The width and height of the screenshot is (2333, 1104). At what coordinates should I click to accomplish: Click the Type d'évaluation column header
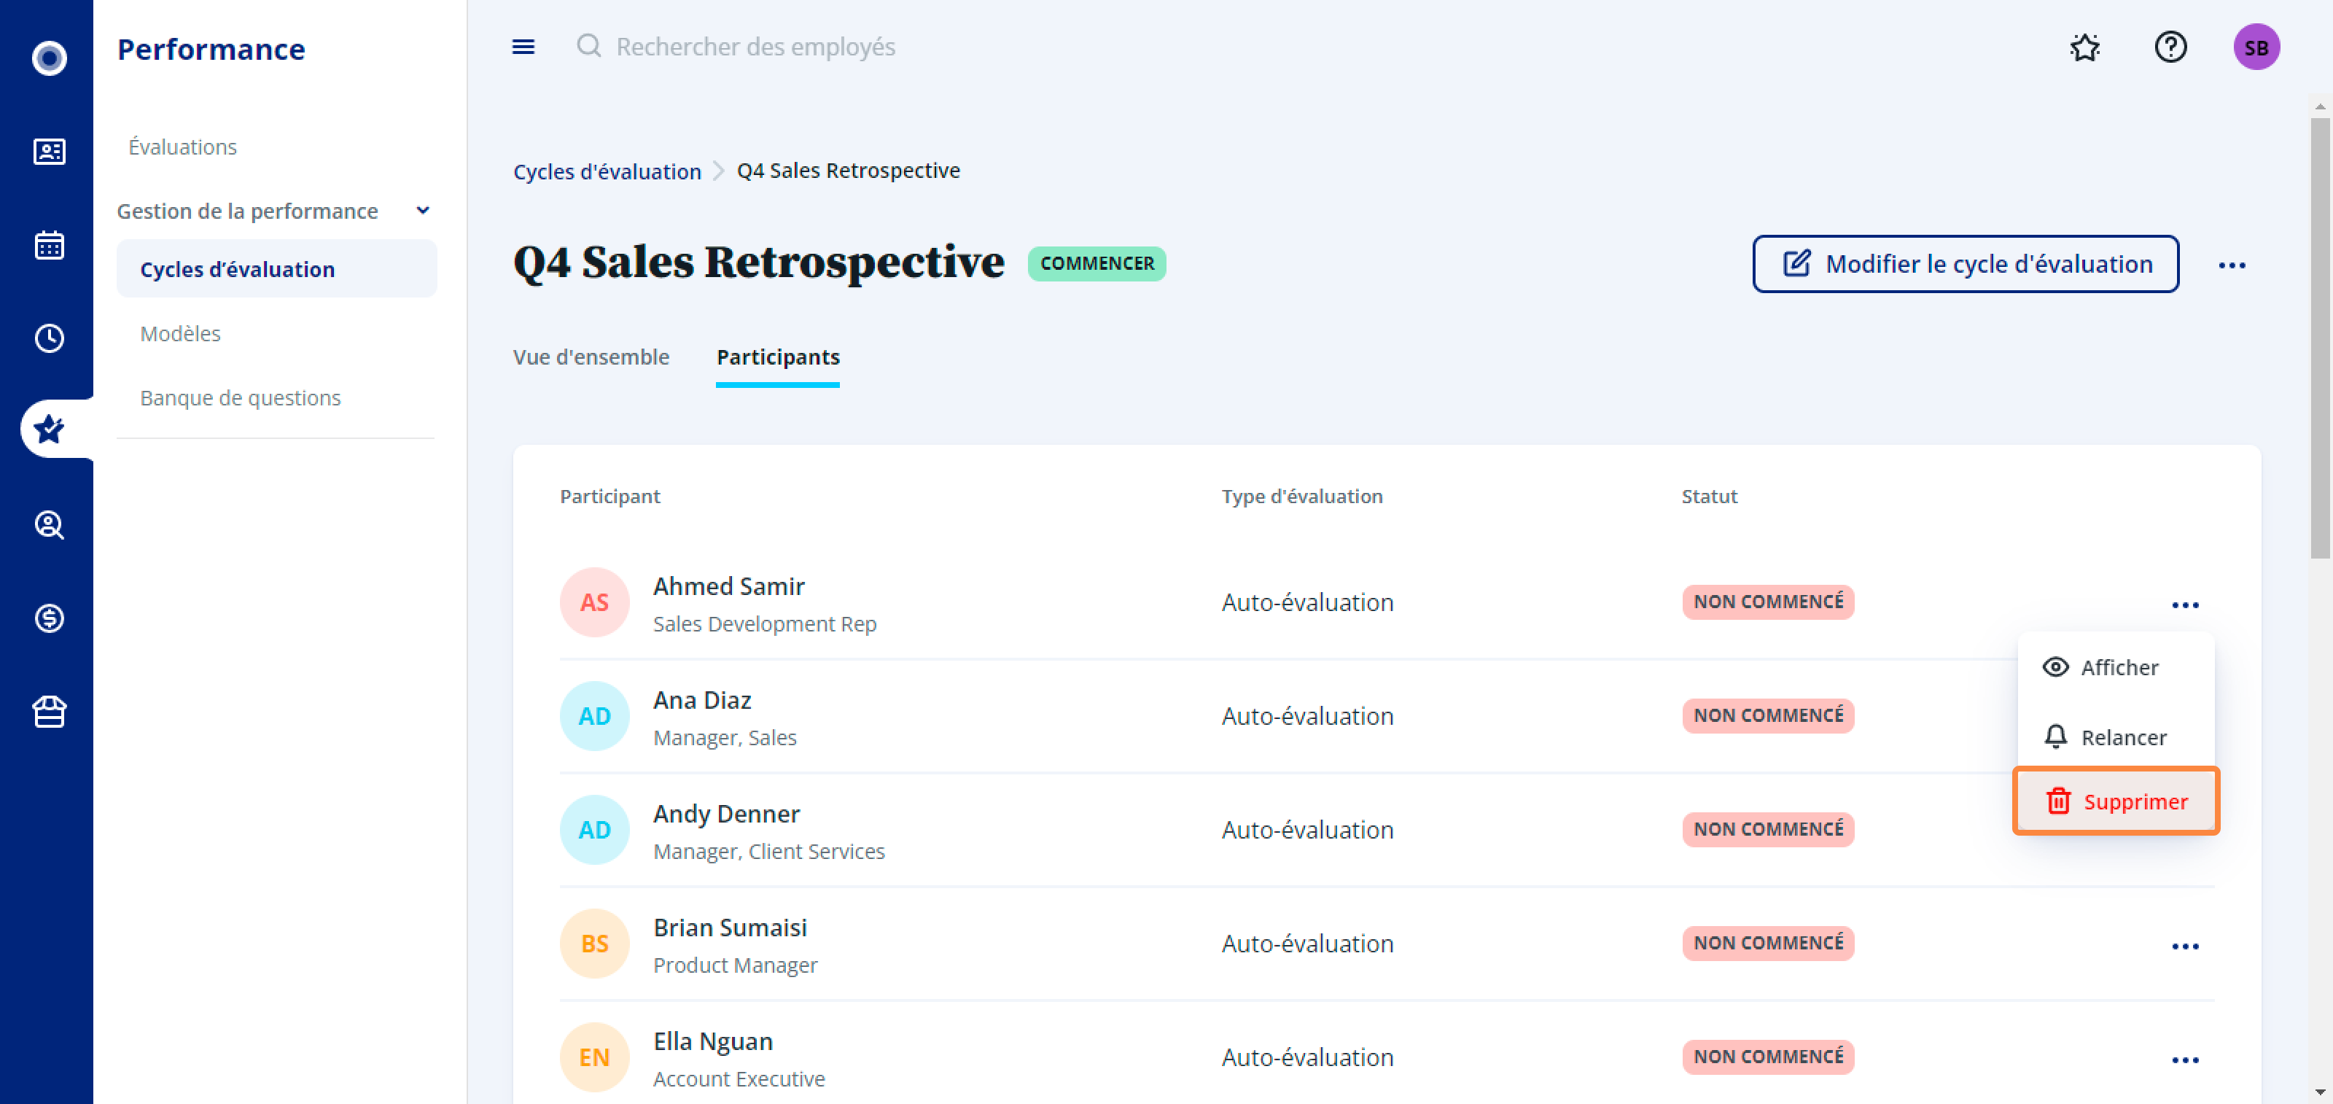[1301, 497]
